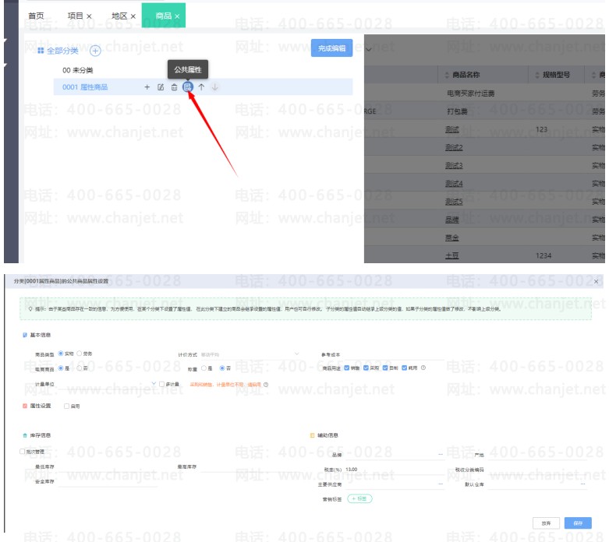Open 品牌 lookup ellipsis

coord(441,454)
